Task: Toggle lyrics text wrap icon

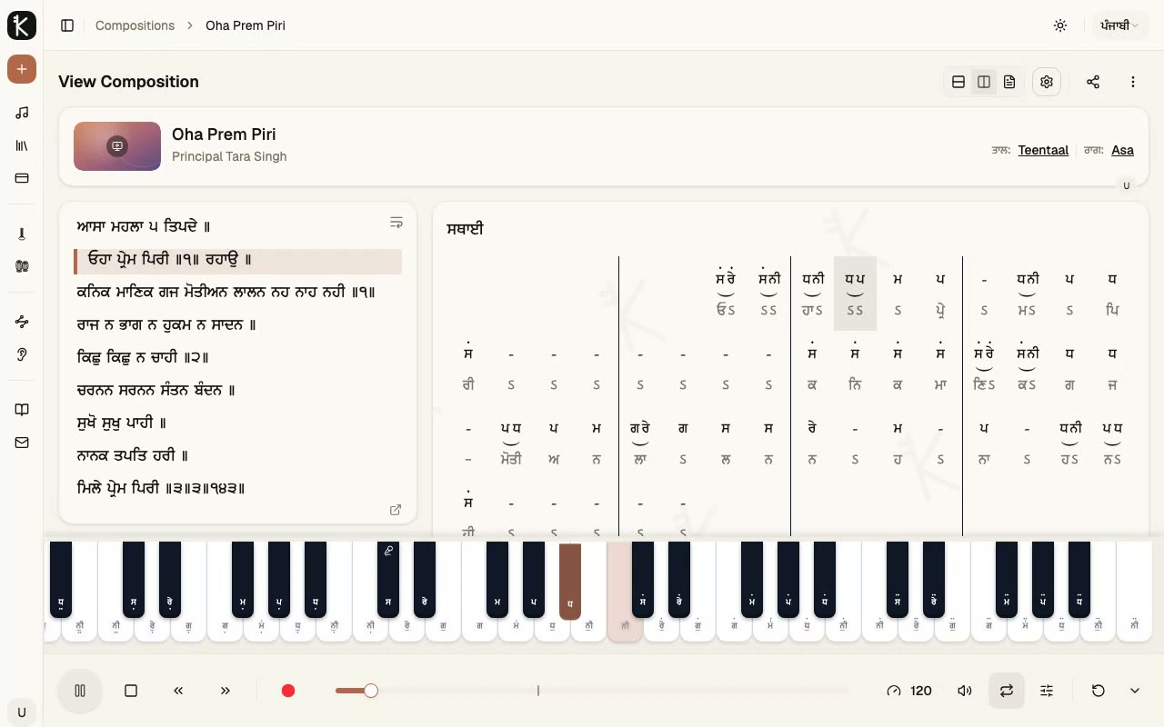Action: coord(396,223)
